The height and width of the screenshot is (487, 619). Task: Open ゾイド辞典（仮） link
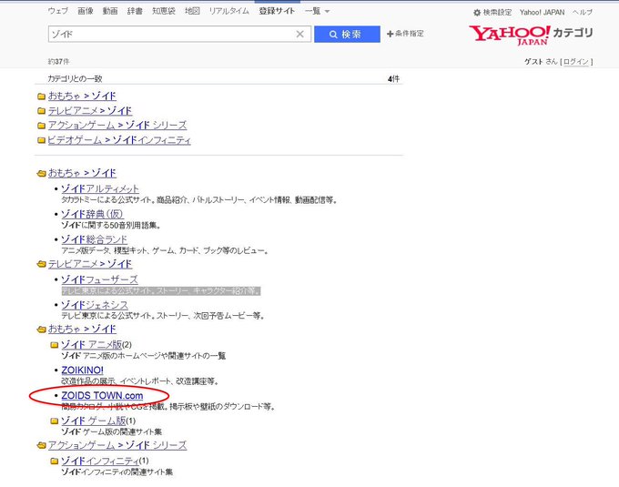[92, 214]
